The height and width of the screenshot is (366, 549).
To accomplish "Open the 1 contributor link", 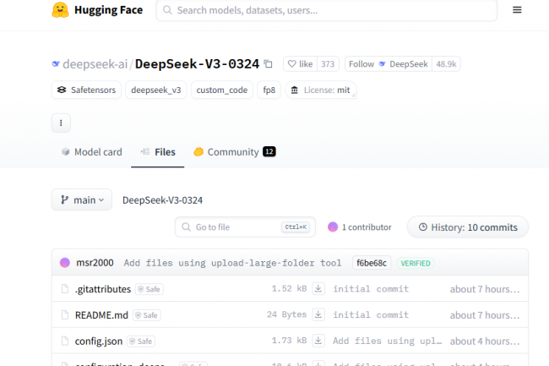I will [x=360, y=227].
